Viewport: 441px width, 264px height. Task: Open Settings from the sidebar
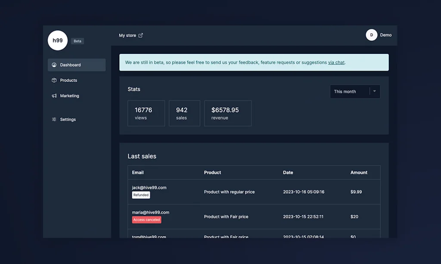tap(67, 119)
